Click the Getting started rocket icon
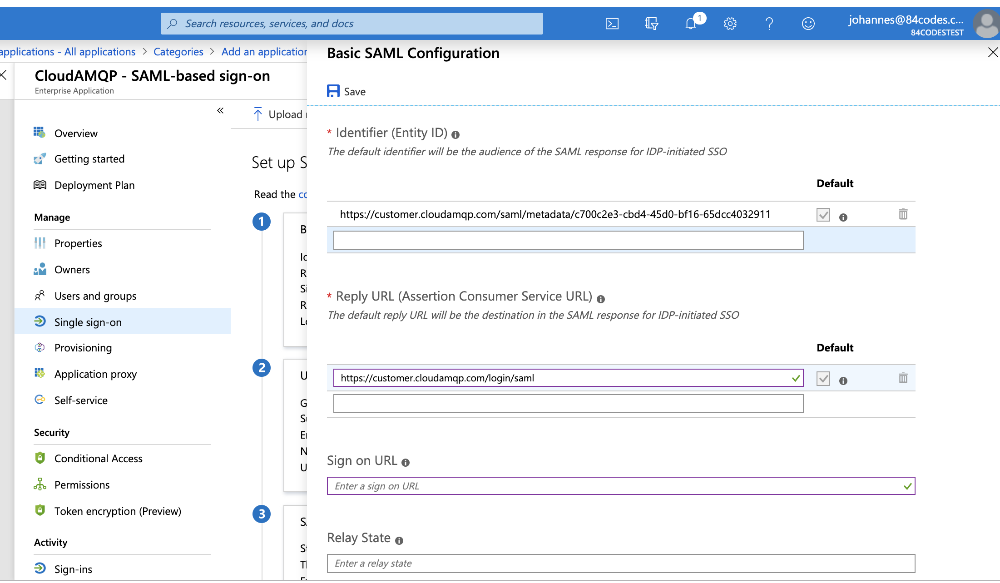This screenshot has height=583, width=1000. tap(40, 158)
